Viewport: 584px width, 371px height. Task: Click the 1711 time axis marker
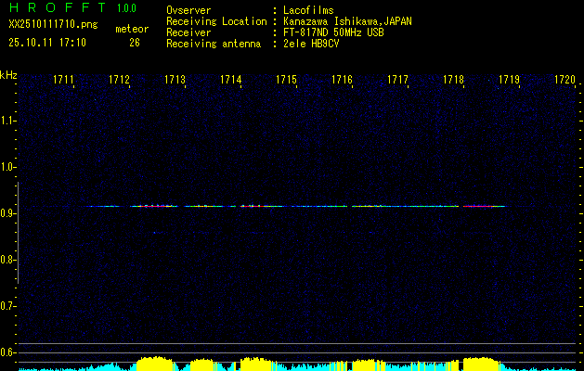tap(64, 81)
